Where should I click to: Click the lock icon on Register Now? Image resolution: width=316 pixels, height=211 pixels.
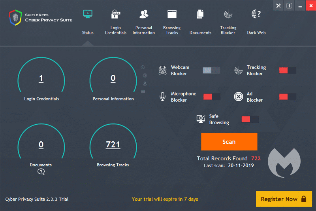(304, 199)
